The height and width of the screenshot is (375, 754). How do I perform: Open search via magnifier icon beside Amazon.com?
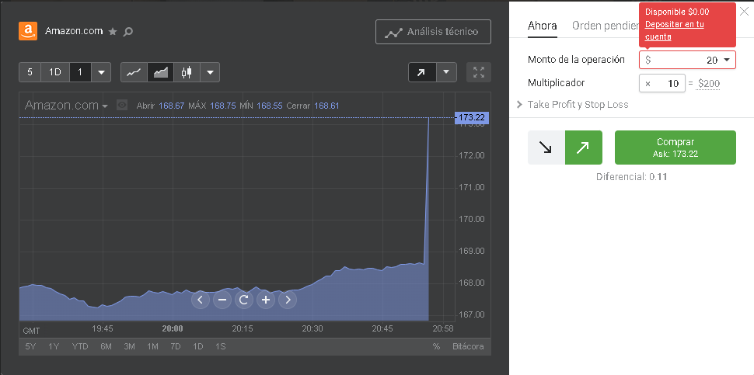click(x=128, y=32)
